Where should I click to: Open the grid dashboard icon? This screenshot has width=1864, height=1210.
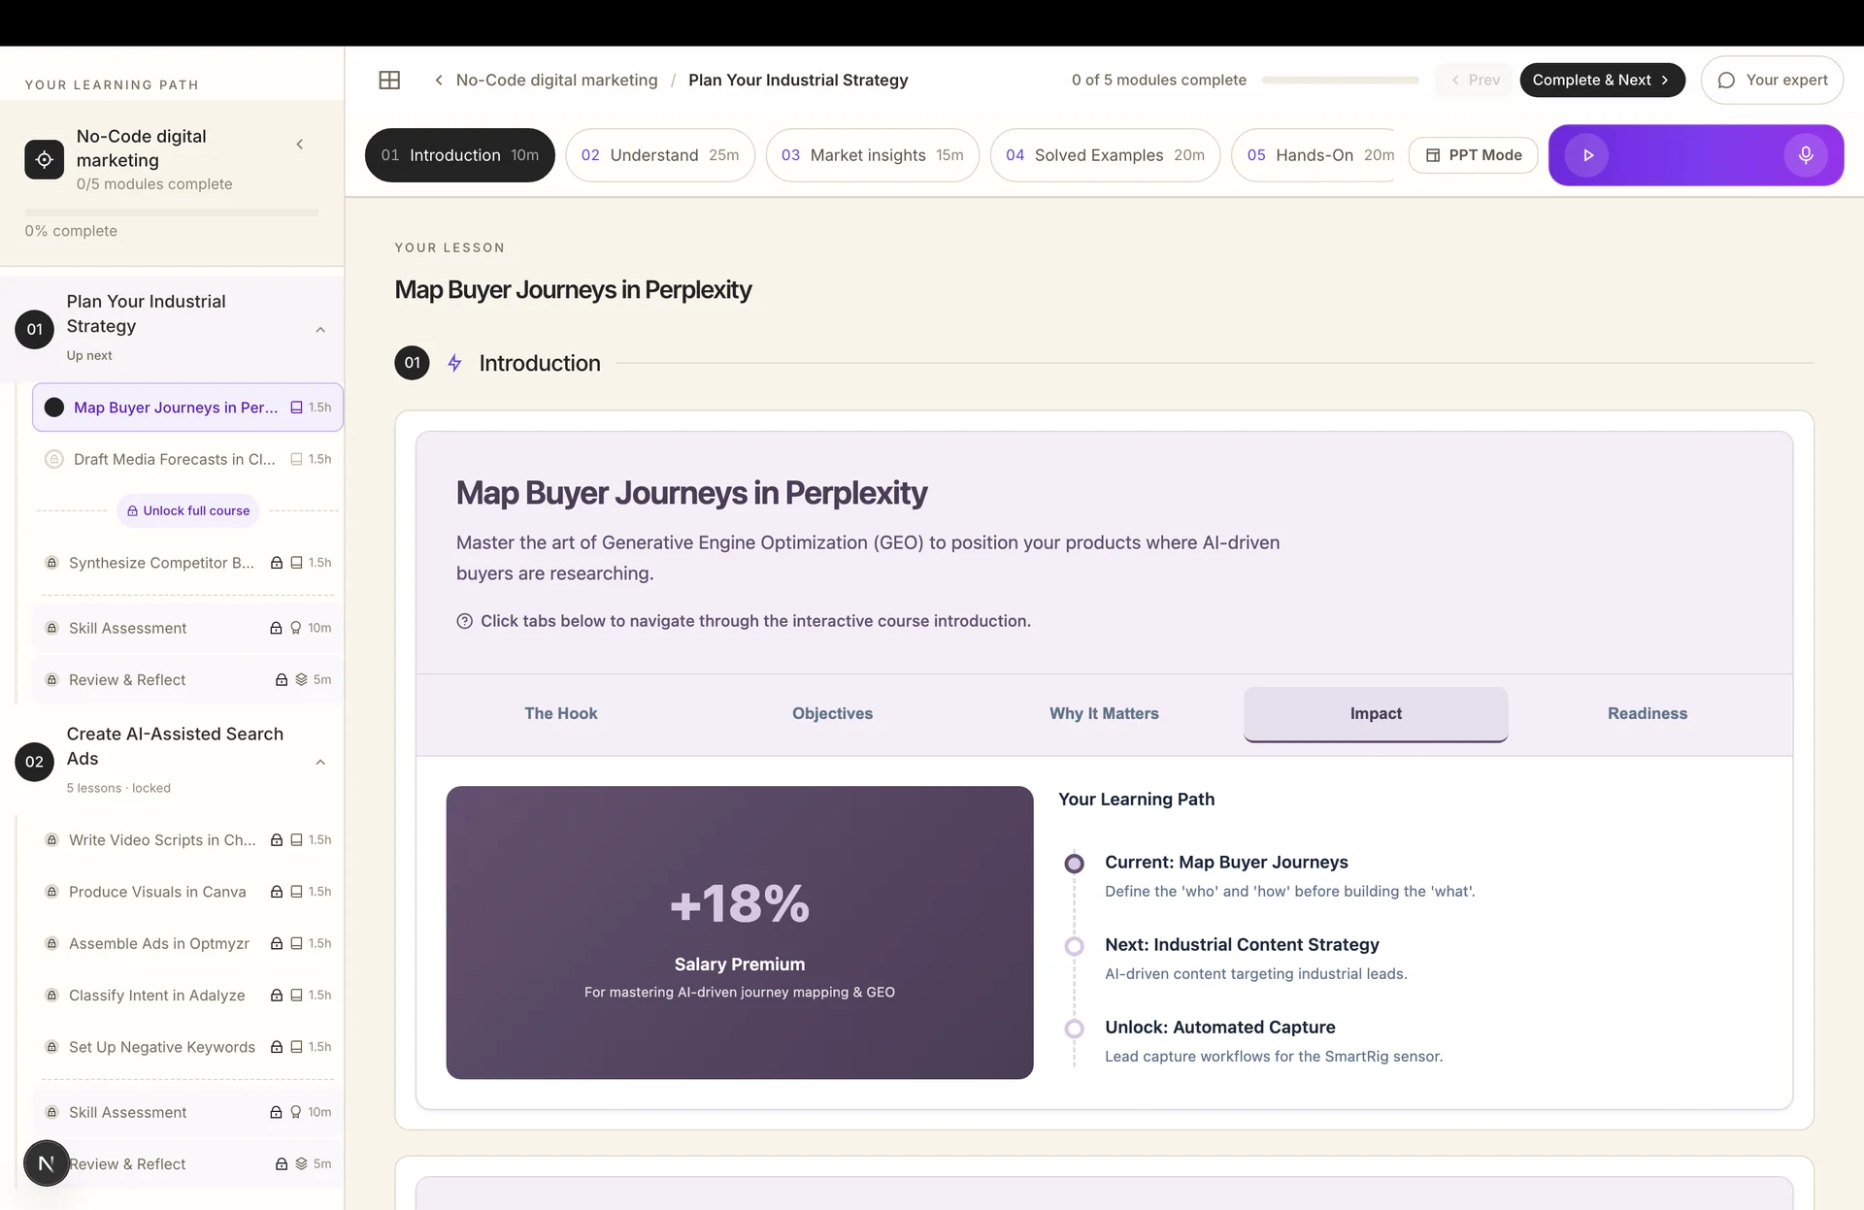click(x=389, y=80)
